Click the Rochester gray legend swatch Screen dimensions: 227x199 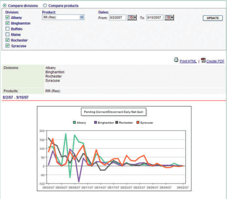point(117,123)
